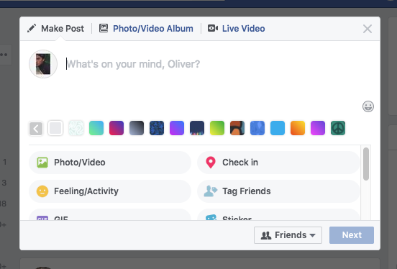Choose the dark blue patterned background
This screenshot has width=397, height=269.
click(157, 128)
